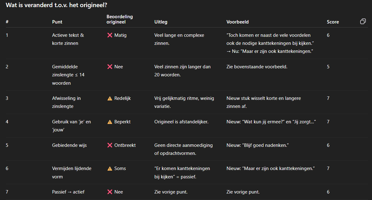Click the warning triangle next to 'Beperkt'
The height and width of the screenshot is (200, 372).
pos(110,122)
